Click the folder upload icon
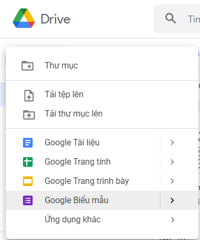Screen dimensions: 200x240 pos(29,115)
